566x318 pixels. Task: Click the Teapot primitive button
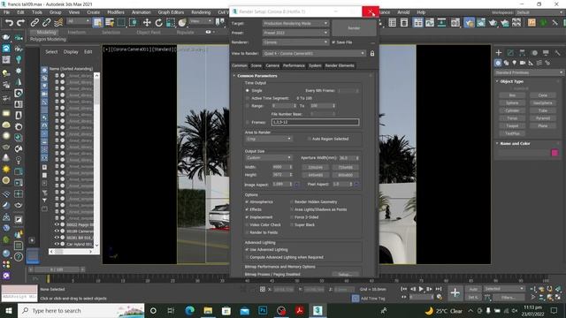tap(512, 125)
